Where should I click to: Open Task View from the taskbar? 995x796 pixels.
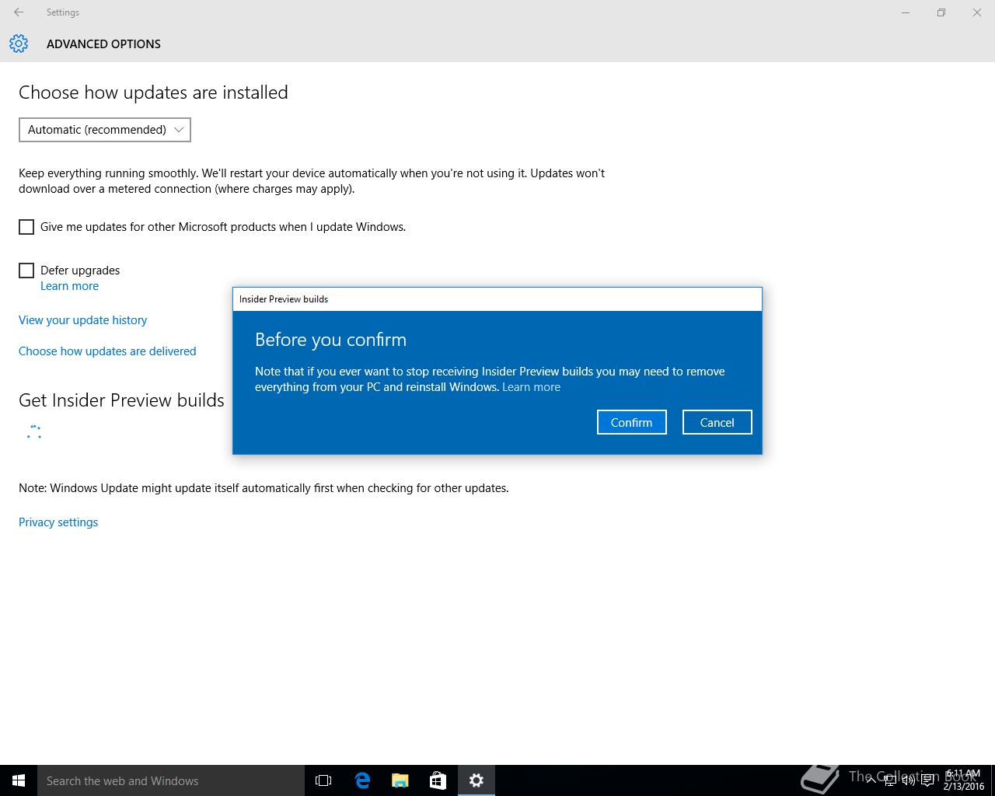coord(323,780)
